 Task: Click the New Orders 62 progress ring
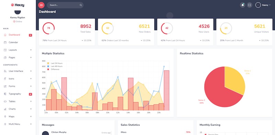click(x=108, y=28)
